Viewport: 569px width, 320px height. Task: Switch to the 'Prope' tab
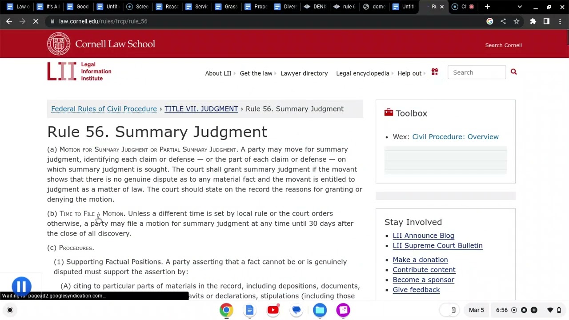coord(256,7)
